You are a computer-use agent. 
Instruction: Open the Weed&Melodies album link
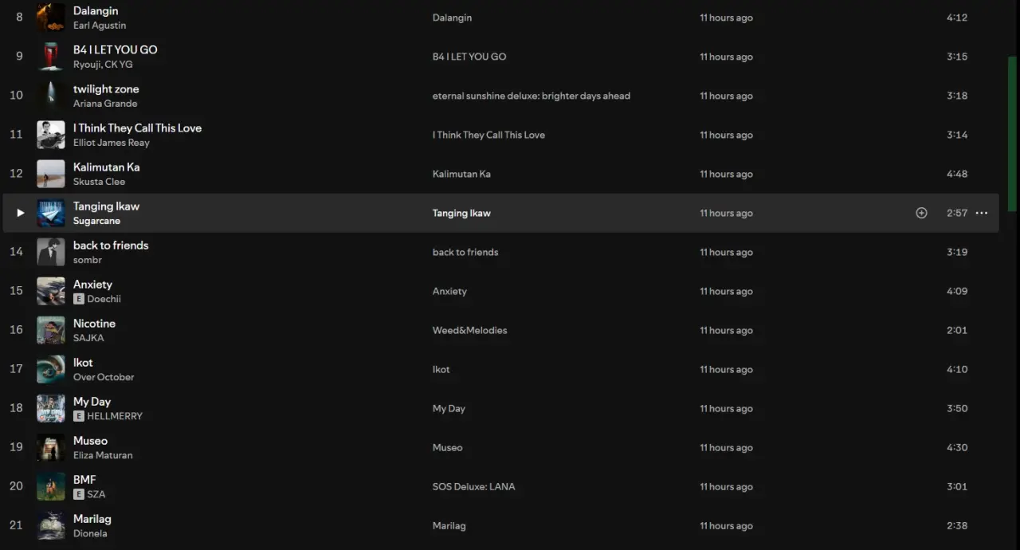point(469,330)
